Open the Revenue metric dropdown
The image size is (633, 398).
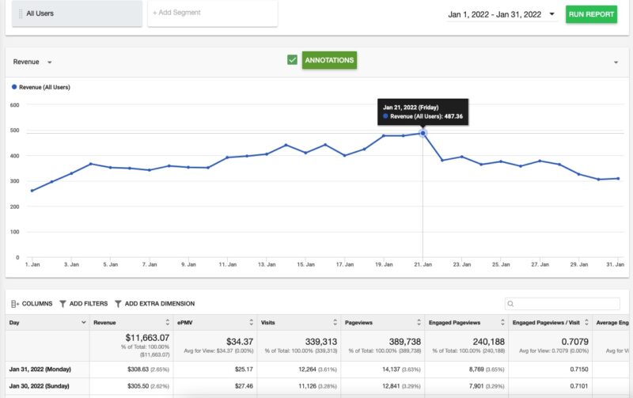point(32,62)
